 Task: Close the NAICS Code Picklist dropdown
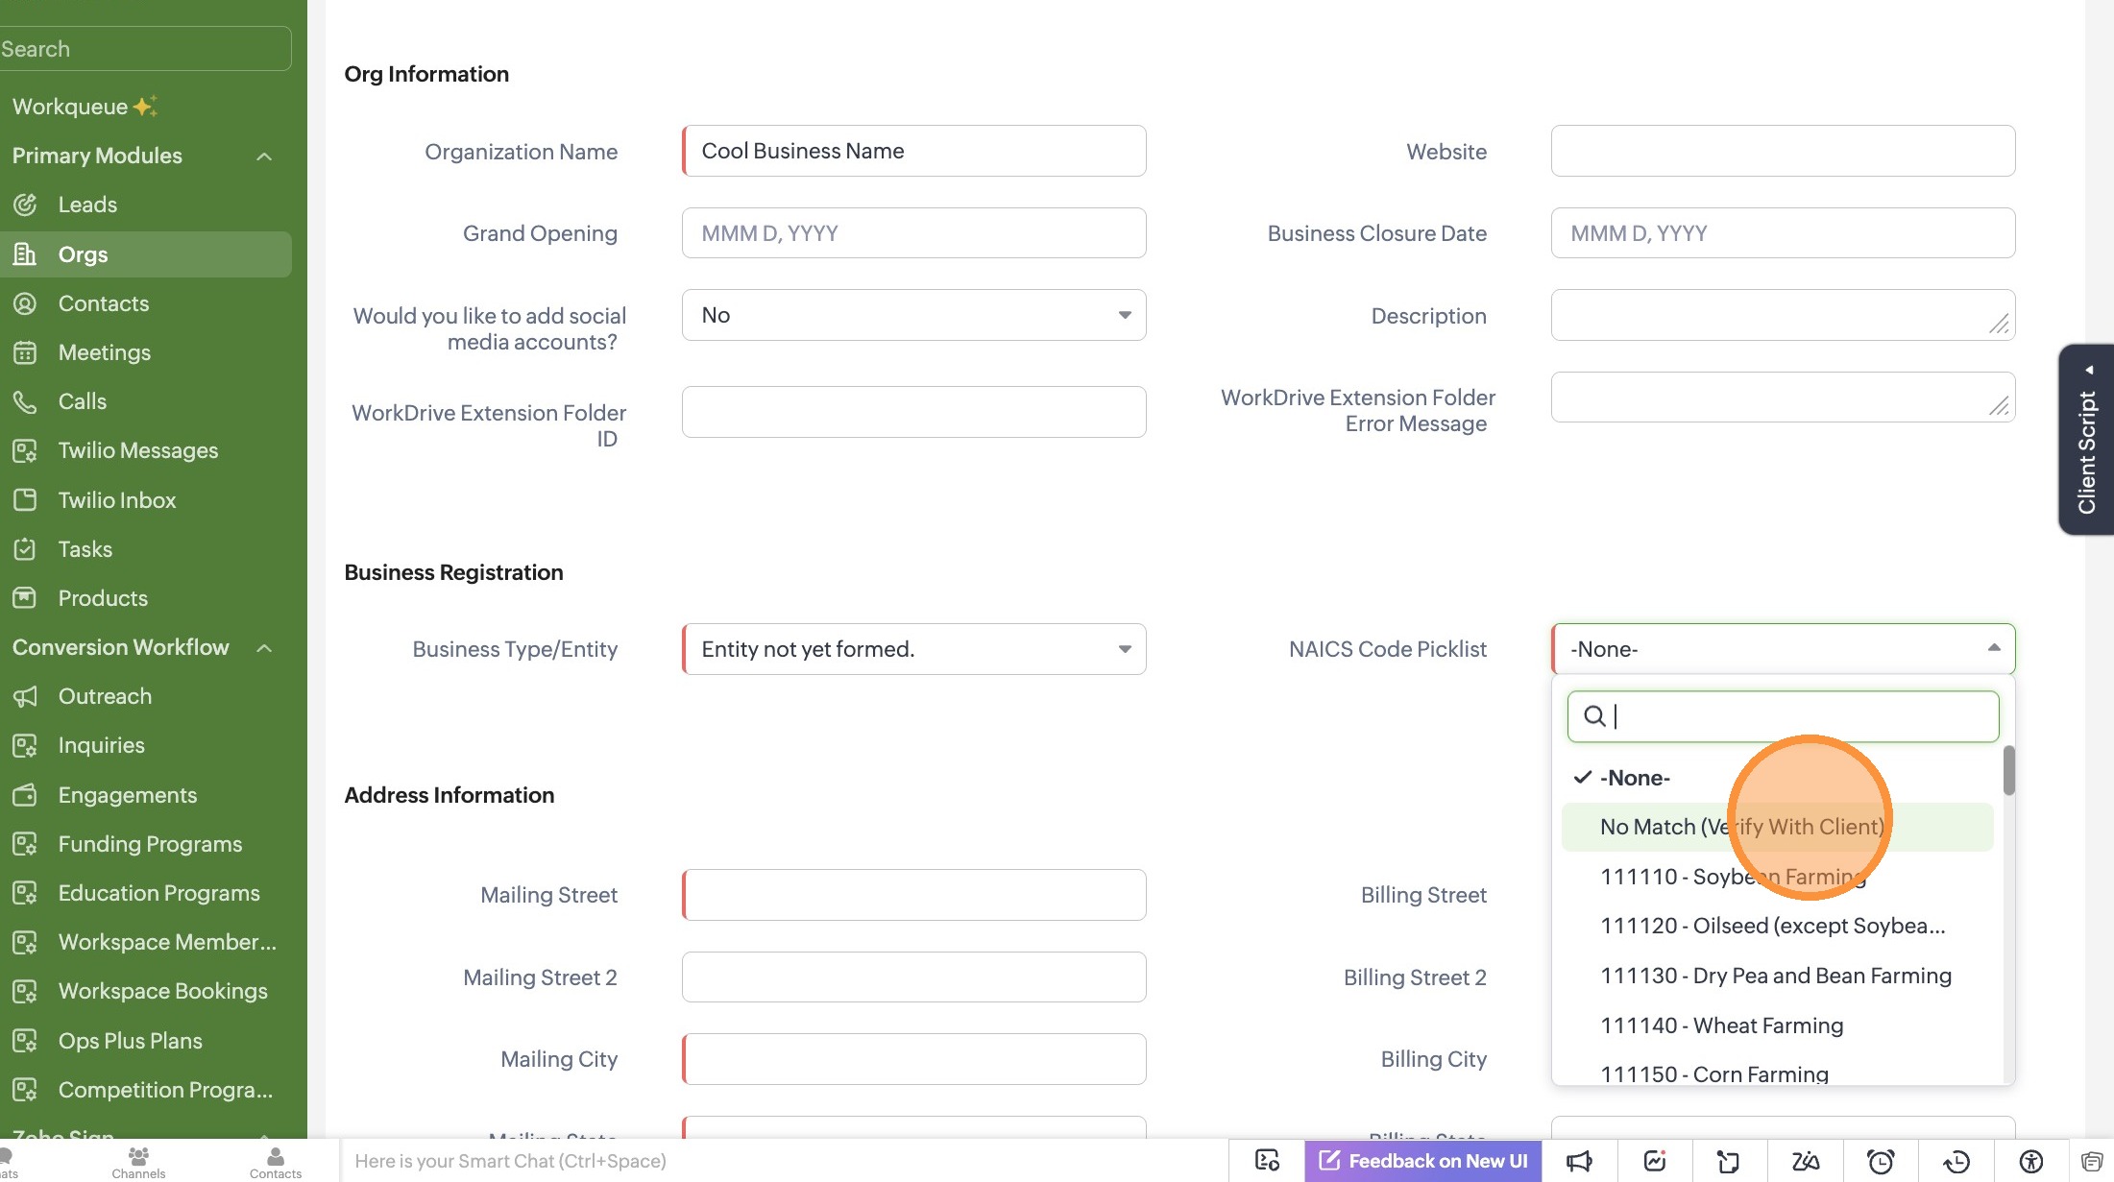[x=1993, y=648]
